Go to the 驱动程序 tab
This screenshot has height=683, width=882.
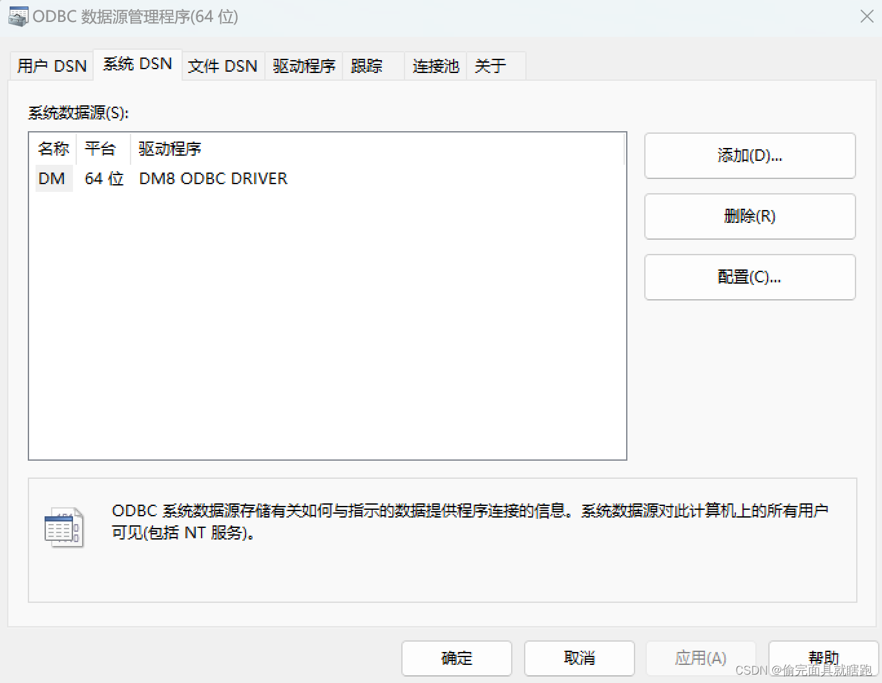click(304, 66)
